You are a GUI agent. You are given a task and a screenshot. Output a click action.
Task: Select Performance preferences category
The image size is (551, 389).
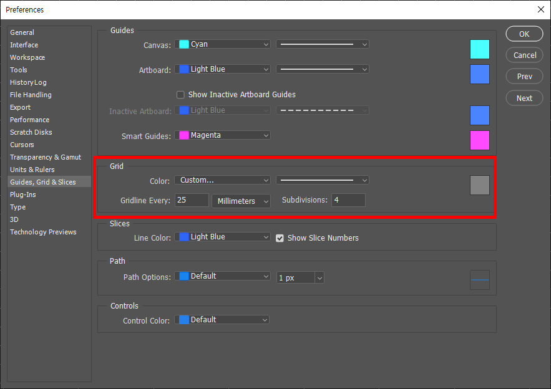tap(29, 120)
